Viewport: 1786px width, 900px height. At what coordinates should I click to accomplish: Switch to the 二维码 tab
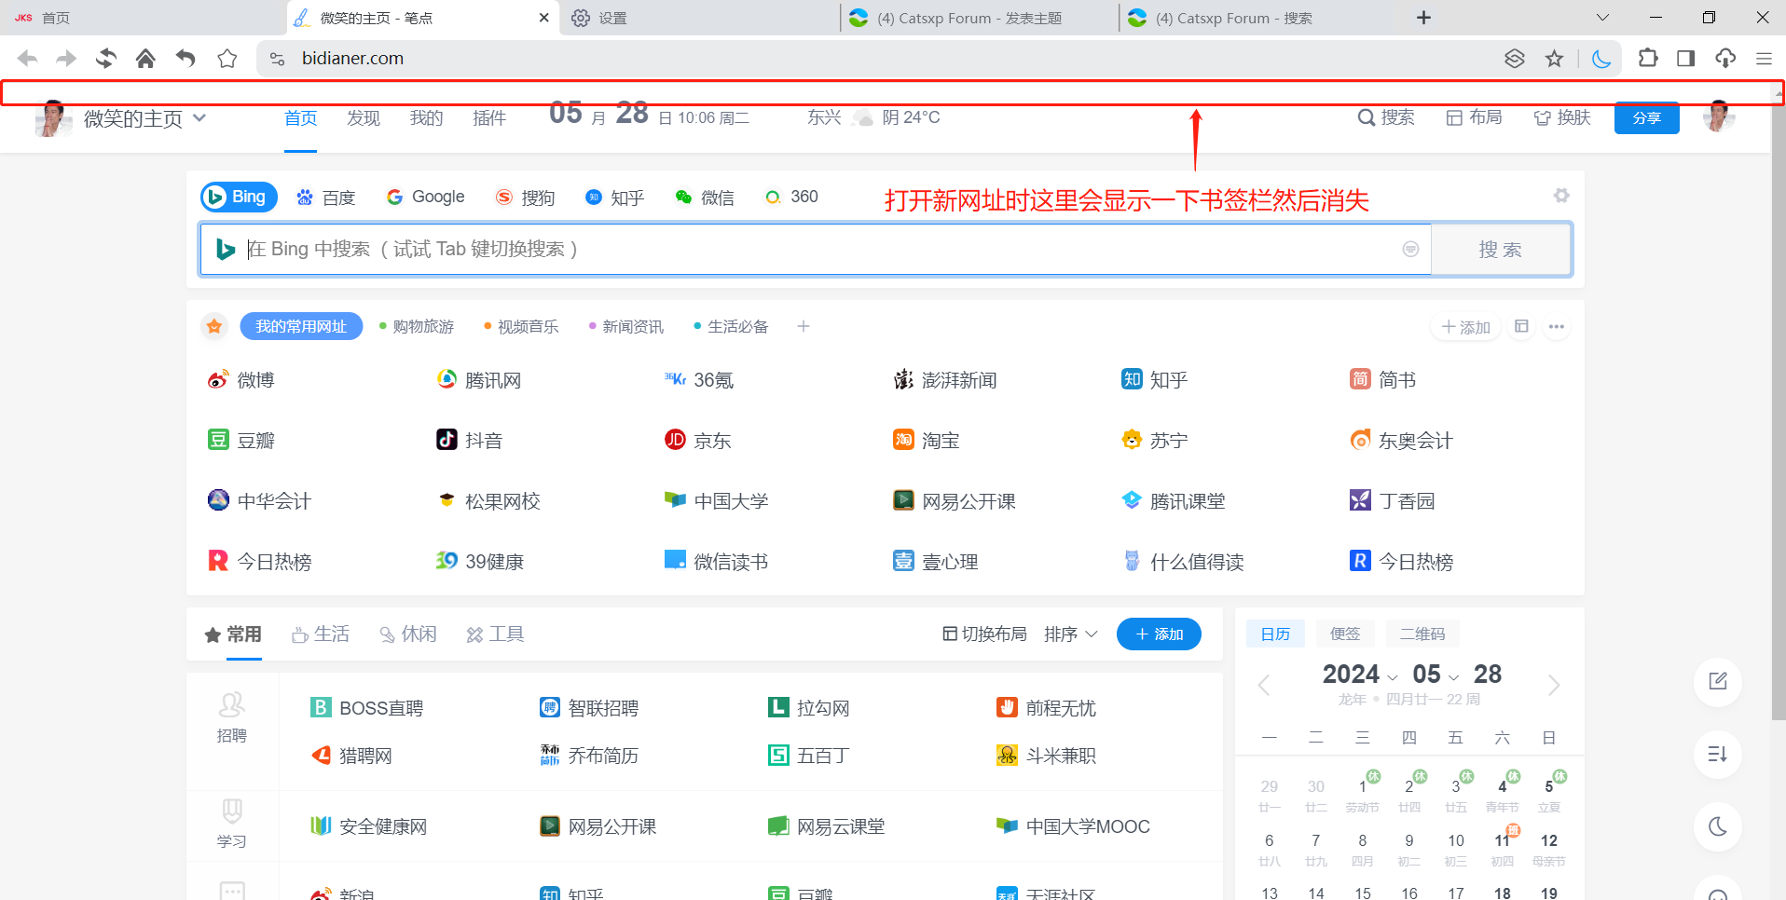1422,634
